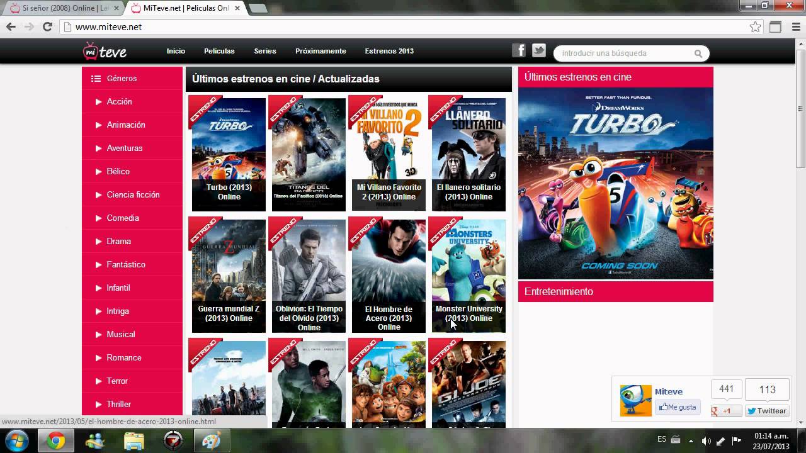Click the browser back arrow
Viewport: 806px width, 453px height.
[x=11, y=27]
